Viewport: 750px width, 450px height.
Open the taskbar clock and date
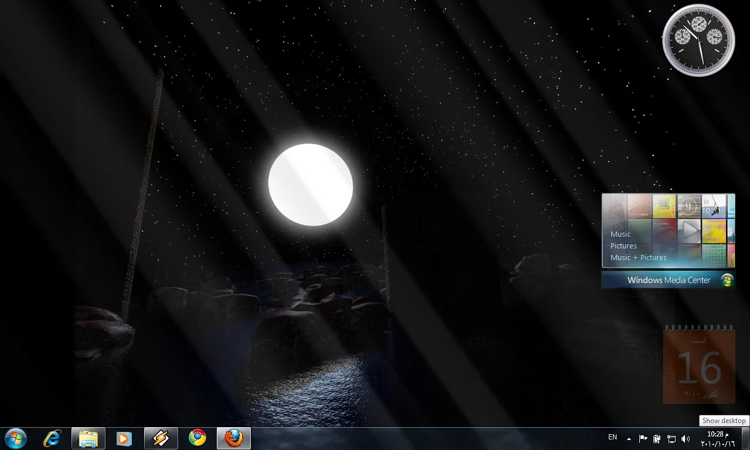tap(717, 438)
